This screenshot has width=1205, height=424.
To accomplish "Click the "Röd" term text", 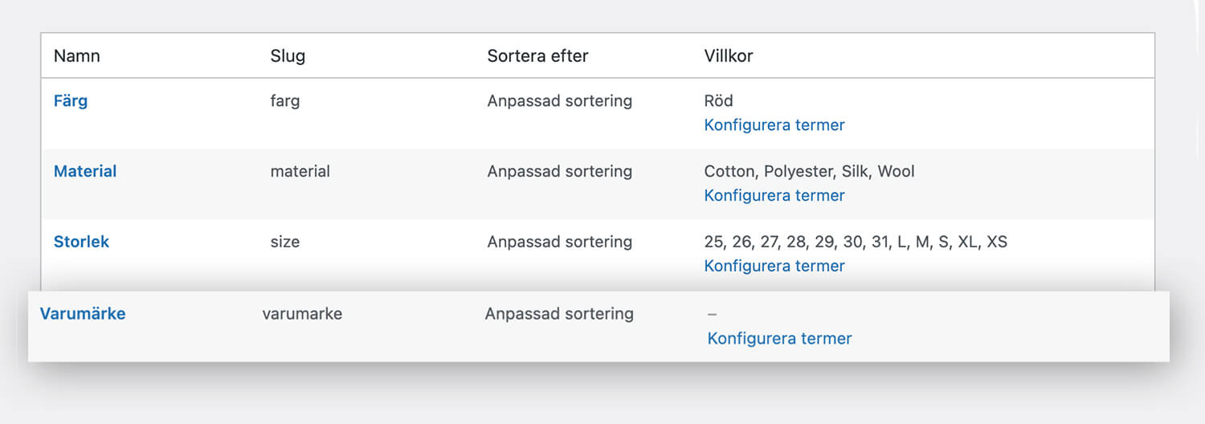I will 718,101.
